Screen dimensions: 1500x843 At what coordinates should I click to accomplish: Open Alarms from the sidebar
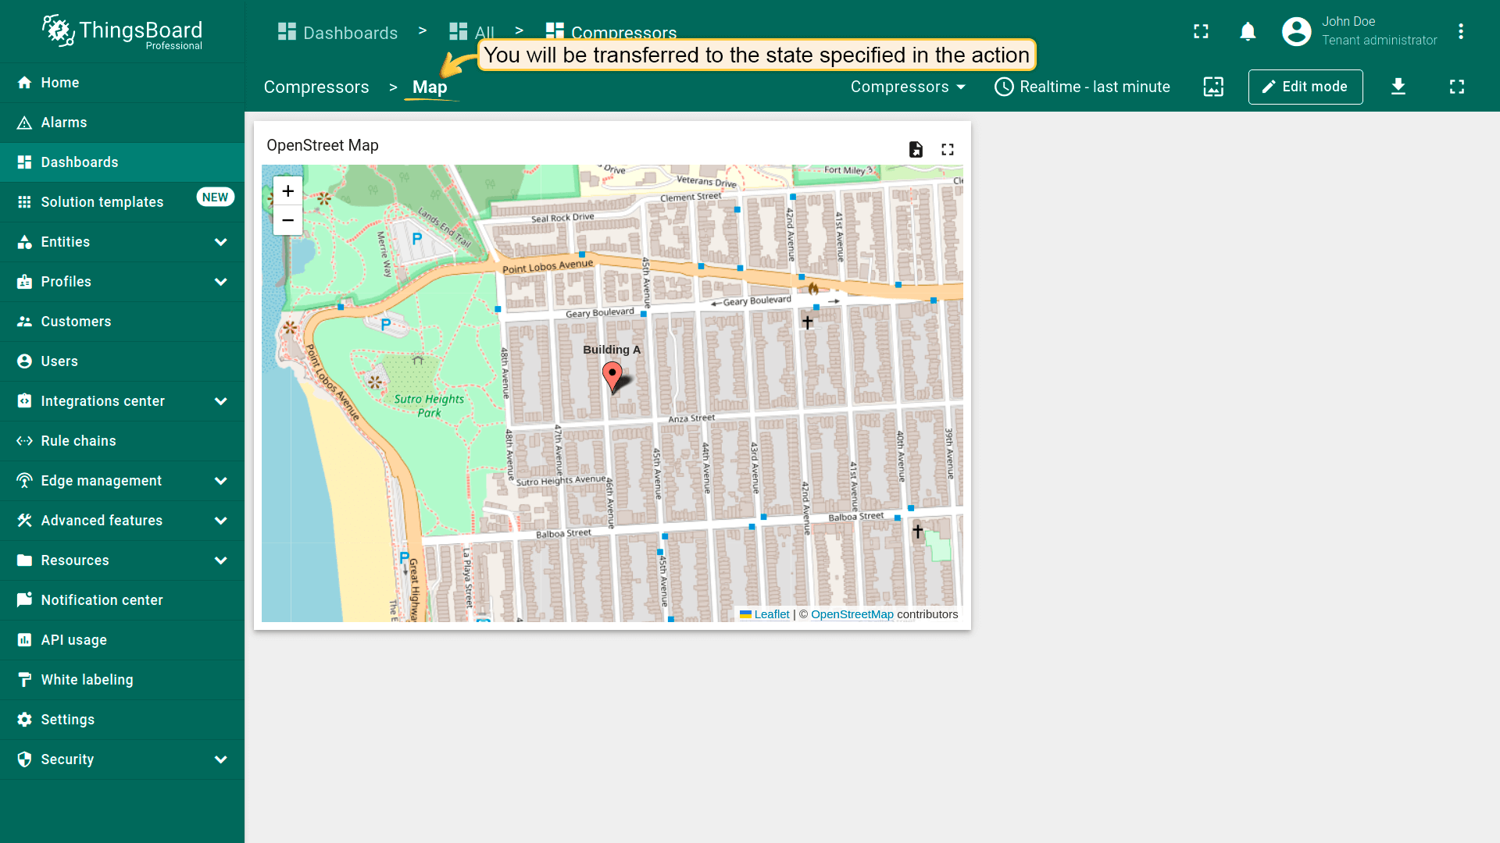[64, 123]
